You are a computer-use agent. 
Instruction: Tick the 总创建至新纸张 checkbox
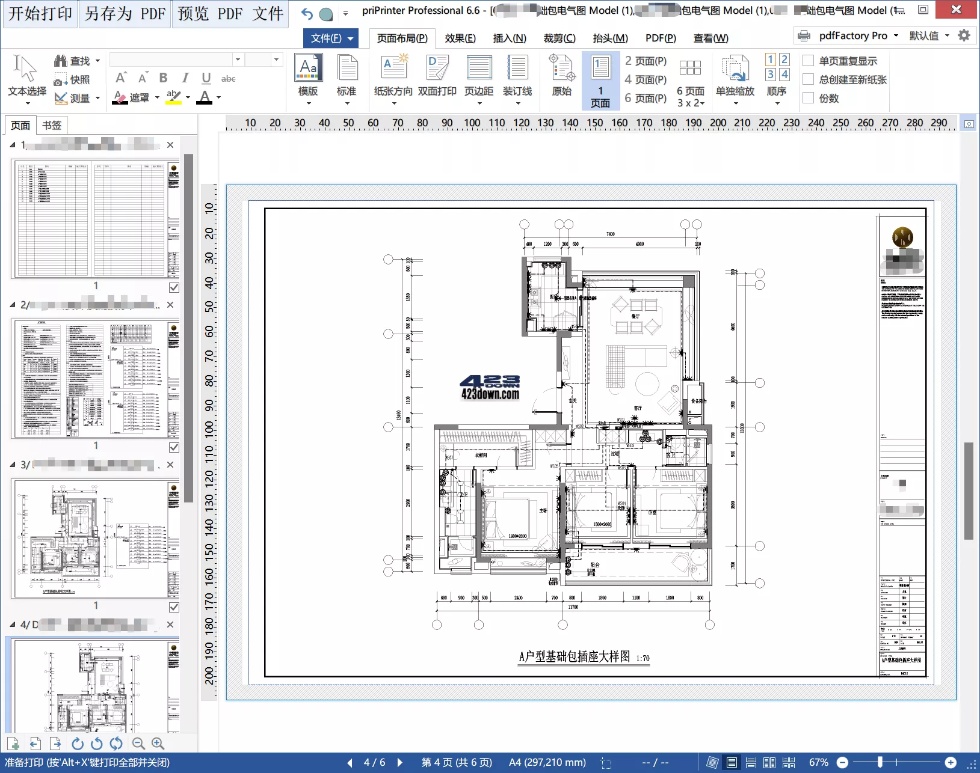tap(809, 79)
